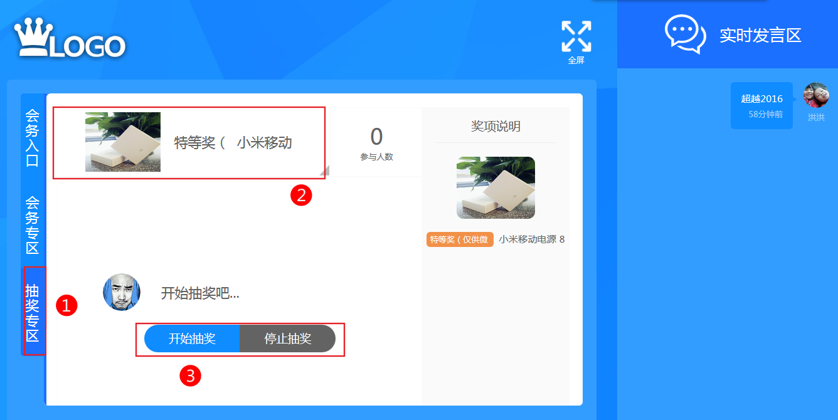Stop the draw with 停止抽奖
Image resolution: width=838 pixels, height=420 pixels.
287,339
